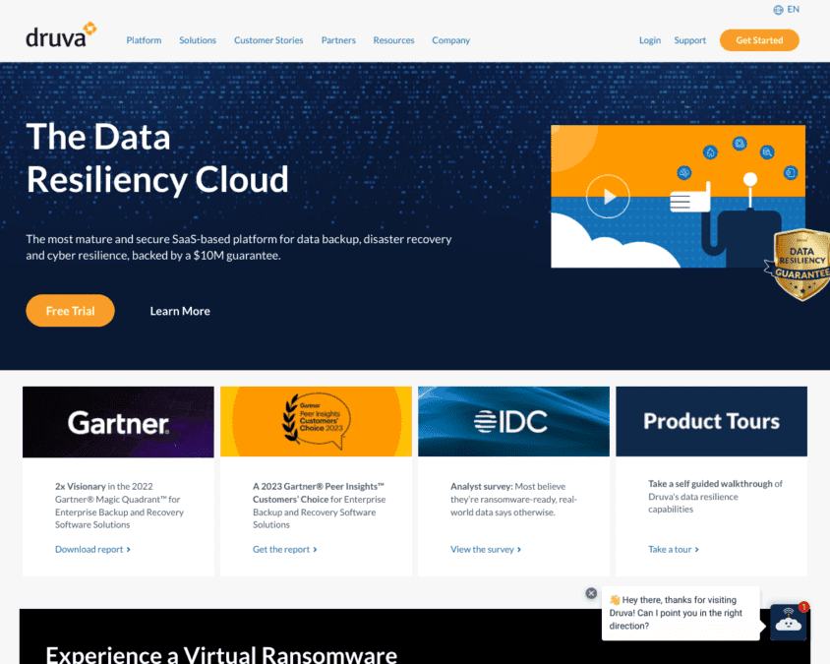Open the Platform menu
This screenshot has height=664, width=830.
[144, 40]
